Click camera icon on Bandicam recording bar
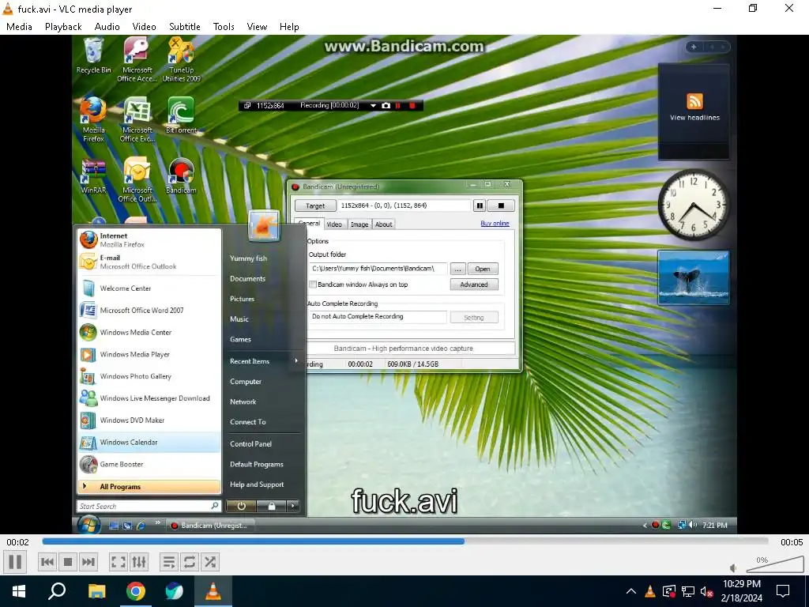 (x=386, y=105)
